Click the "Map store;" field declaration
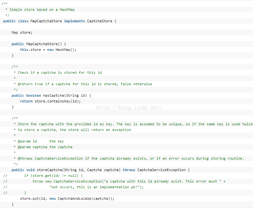 click(22, 33)
